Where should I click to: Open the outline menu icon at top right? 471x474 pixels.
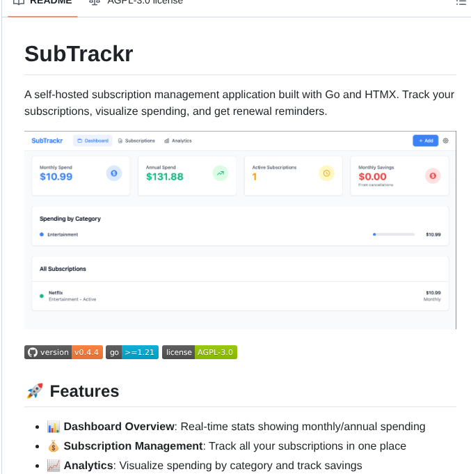coord(461,2)
